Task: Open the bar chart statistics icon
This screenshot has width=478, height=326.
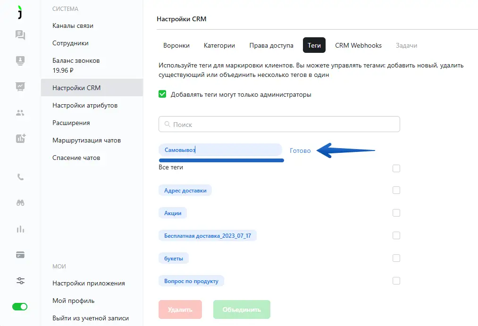Action: pos(20,229)
